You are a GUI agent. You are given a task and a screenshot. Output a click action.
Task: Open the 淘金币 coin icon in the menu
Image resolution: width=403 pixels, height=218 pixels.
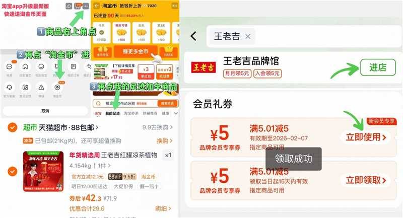[57, 88]
